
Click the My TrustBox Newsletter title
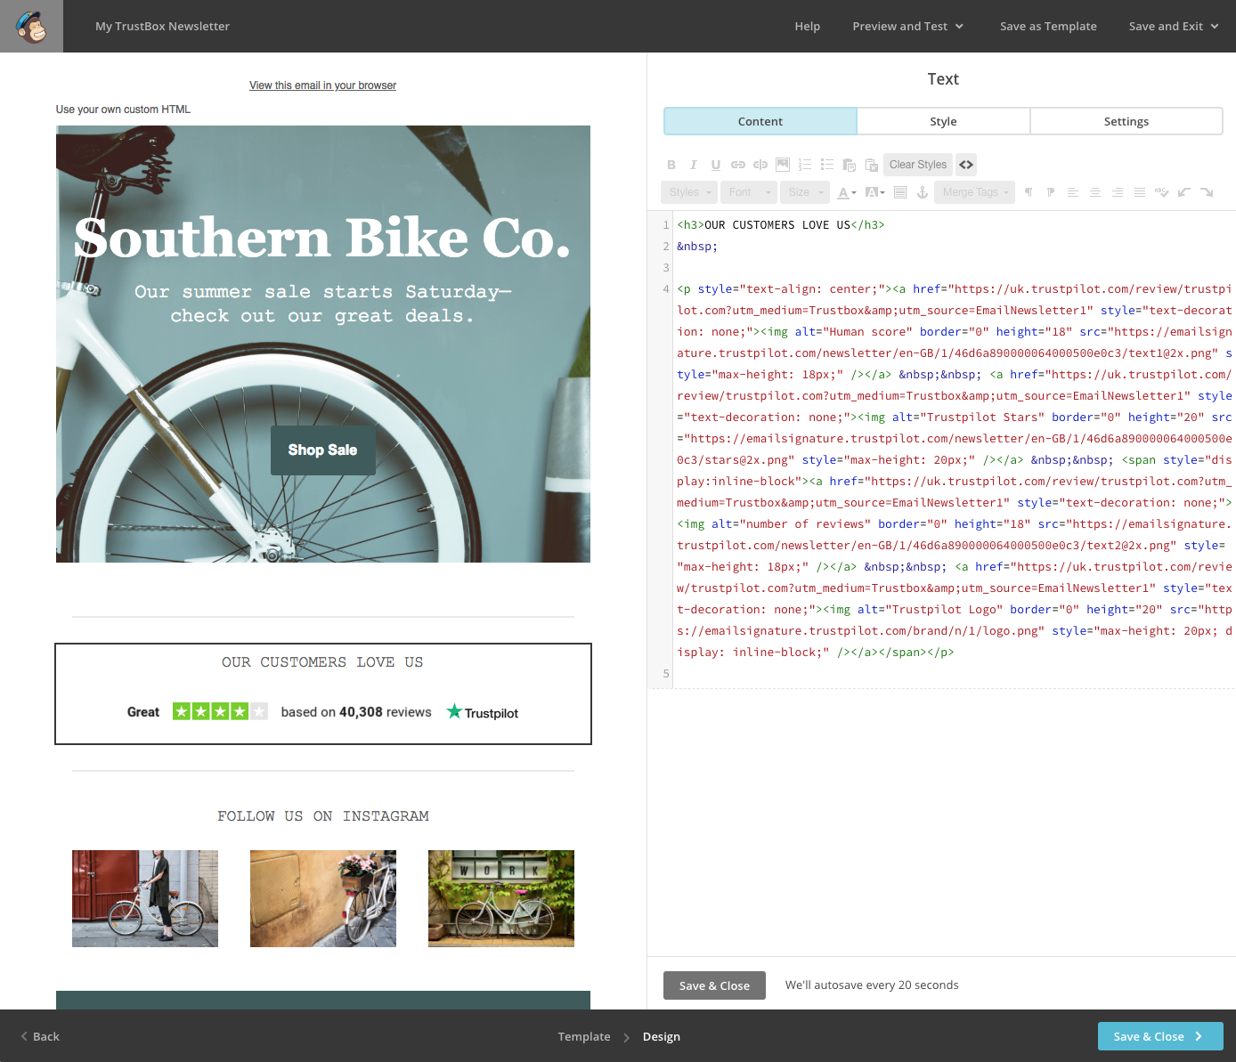point(162,26)
